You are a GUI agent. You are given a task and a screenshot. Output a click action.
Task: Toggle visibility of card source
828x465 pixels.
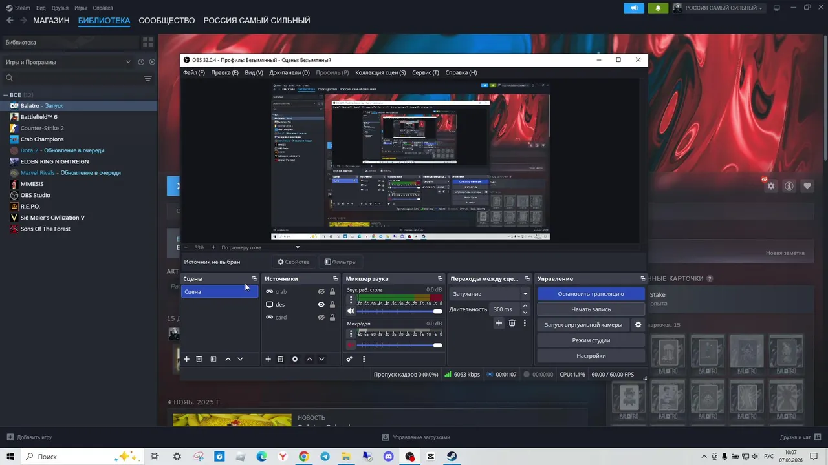[321, 318]
